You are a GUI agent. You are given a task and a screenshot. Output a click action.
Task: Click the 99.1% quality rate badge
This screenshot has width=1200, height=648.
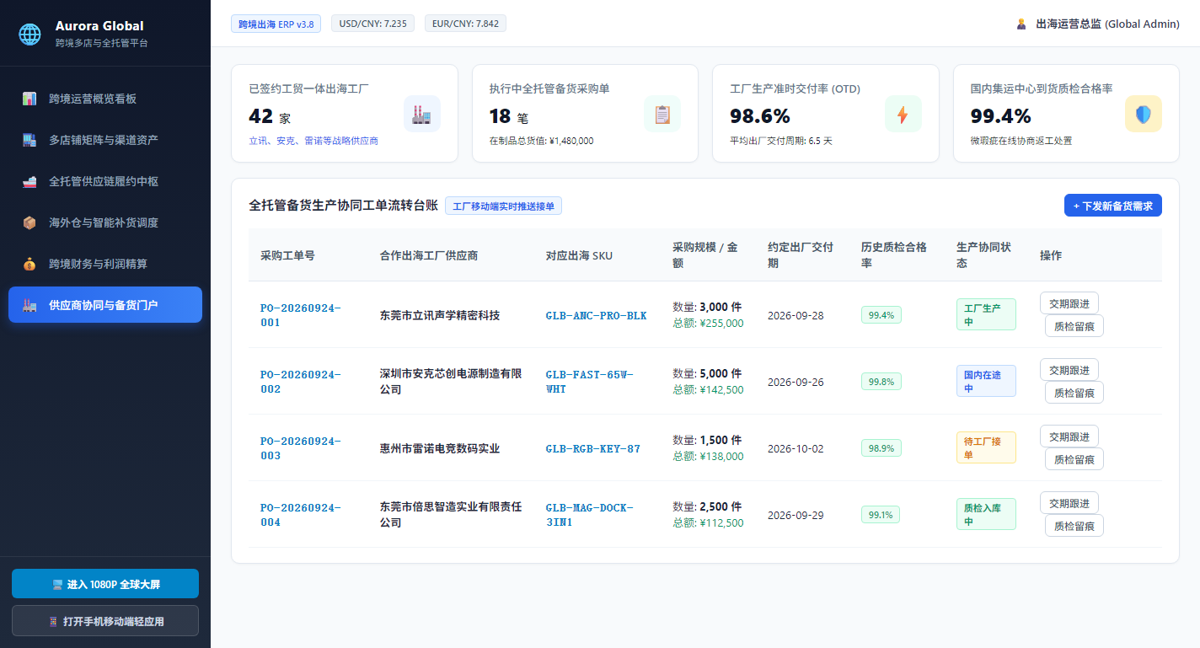pos(881,514)
